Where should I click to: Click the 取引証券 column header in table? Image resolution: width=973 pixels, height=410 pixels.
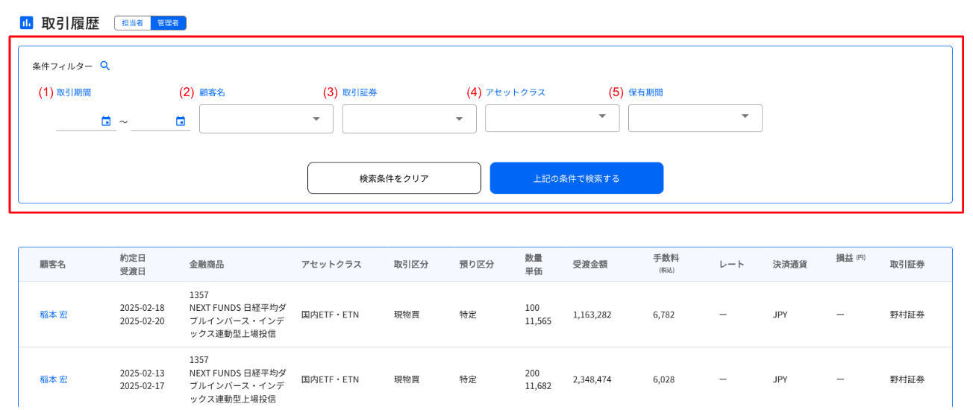click(x=907, y=265)
